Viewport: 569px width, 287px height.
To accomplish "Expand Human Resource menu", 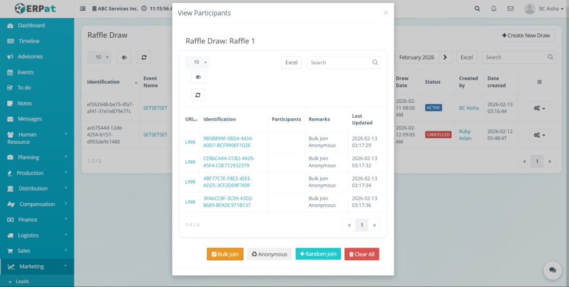I will pyautogui.click(x=37, y=138).
